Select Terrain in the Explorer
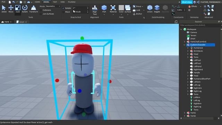The height and width of the screenshot is (125, 222). 193,35
